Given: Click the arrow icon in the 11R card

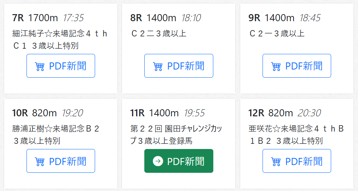Looking at the screenshot, I should pos(158,161).
